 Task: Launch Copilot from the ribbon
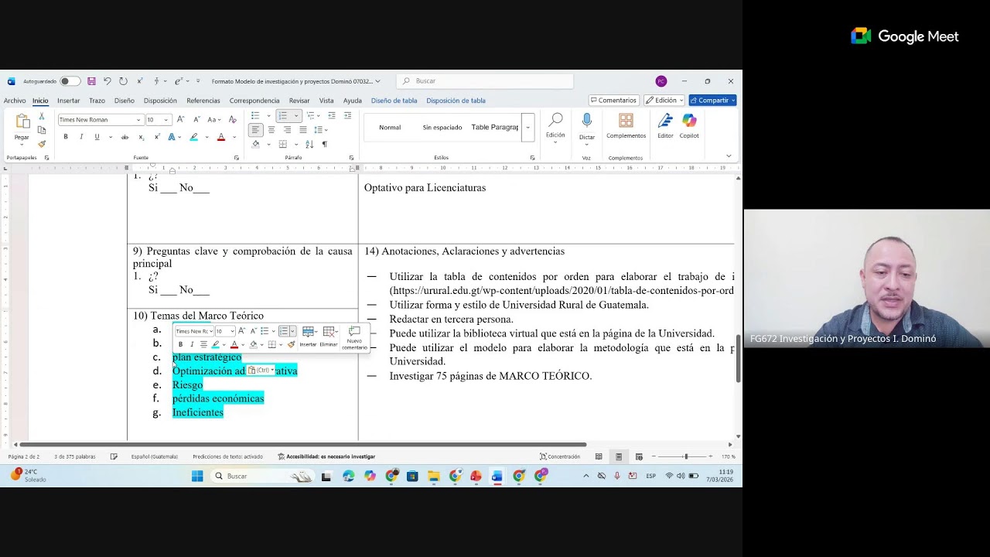(689, 125)
